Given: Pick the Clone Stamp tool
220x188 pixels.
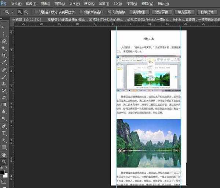Looking at the screenshot, I should (4, 84).
